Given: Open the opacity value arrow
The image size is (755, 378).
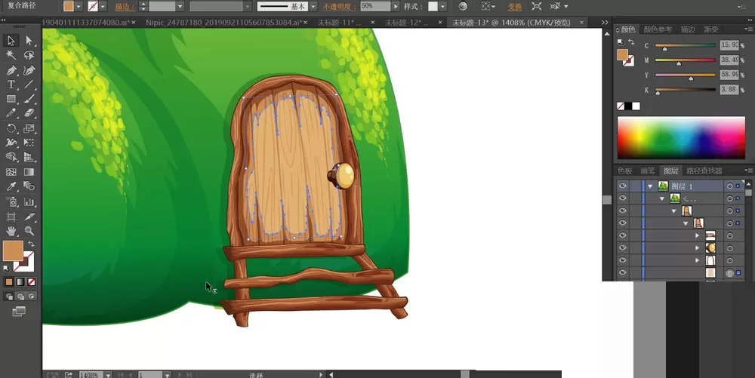Looking at the screenshot, I should click(x=396, y=7).
